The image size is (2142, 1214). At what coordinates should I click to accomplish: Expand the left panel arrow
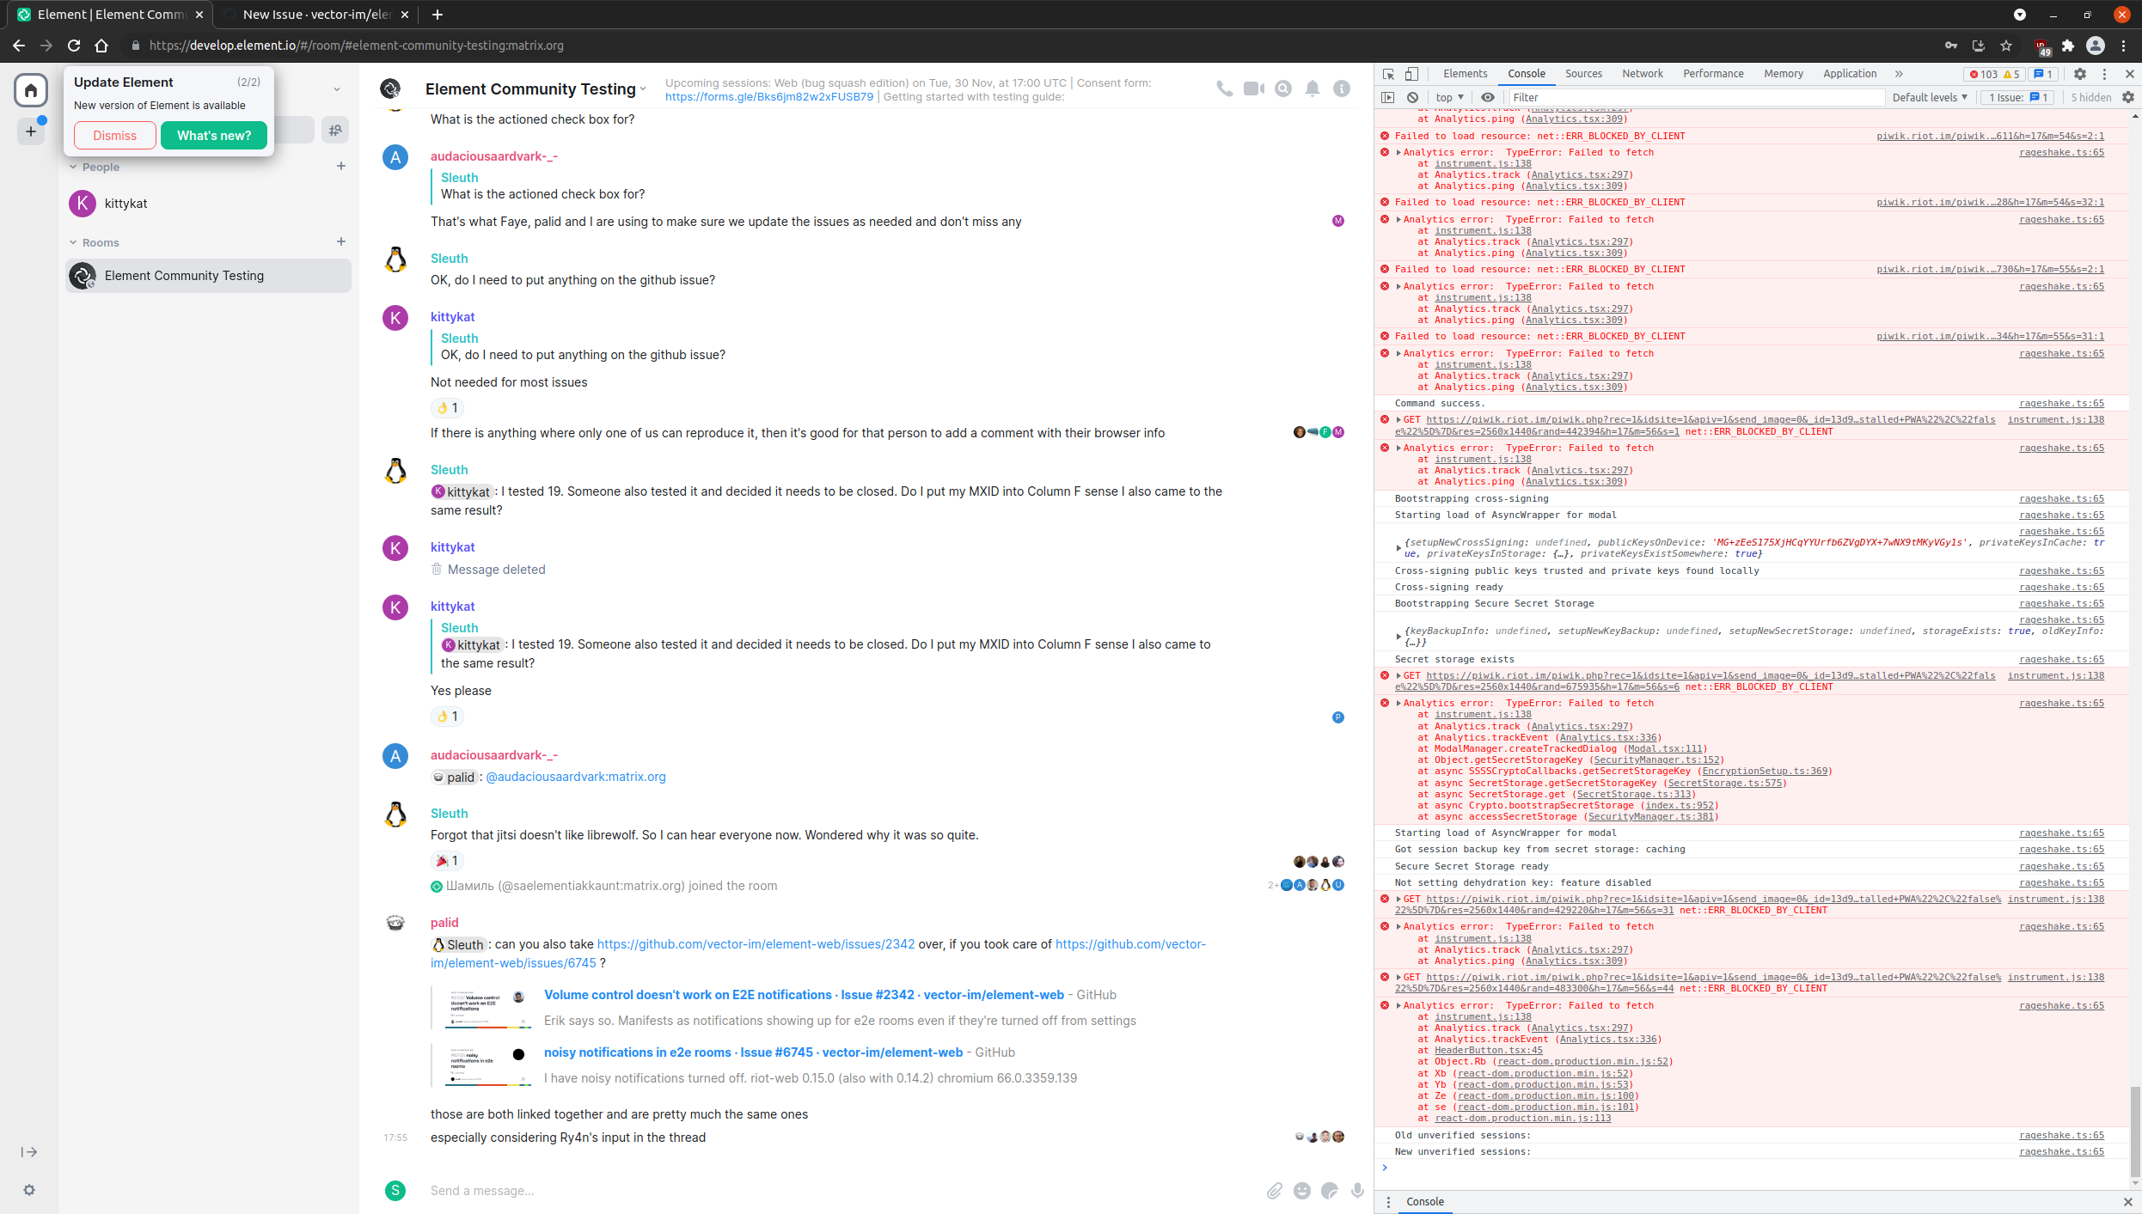[x=29, y=1152]
